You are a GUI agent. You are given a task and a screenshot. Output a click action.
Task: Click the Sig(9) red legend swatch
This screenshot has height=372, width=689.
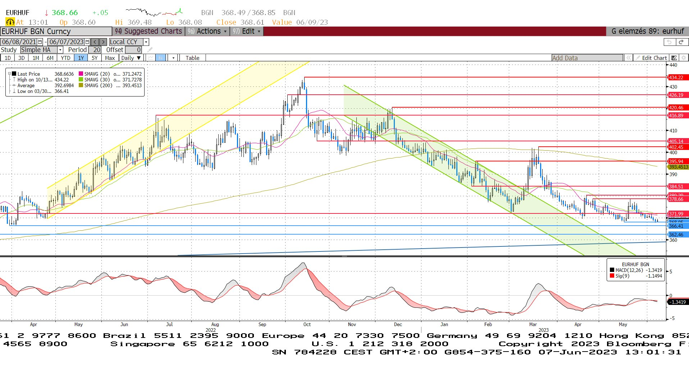(x=612, y=276)
